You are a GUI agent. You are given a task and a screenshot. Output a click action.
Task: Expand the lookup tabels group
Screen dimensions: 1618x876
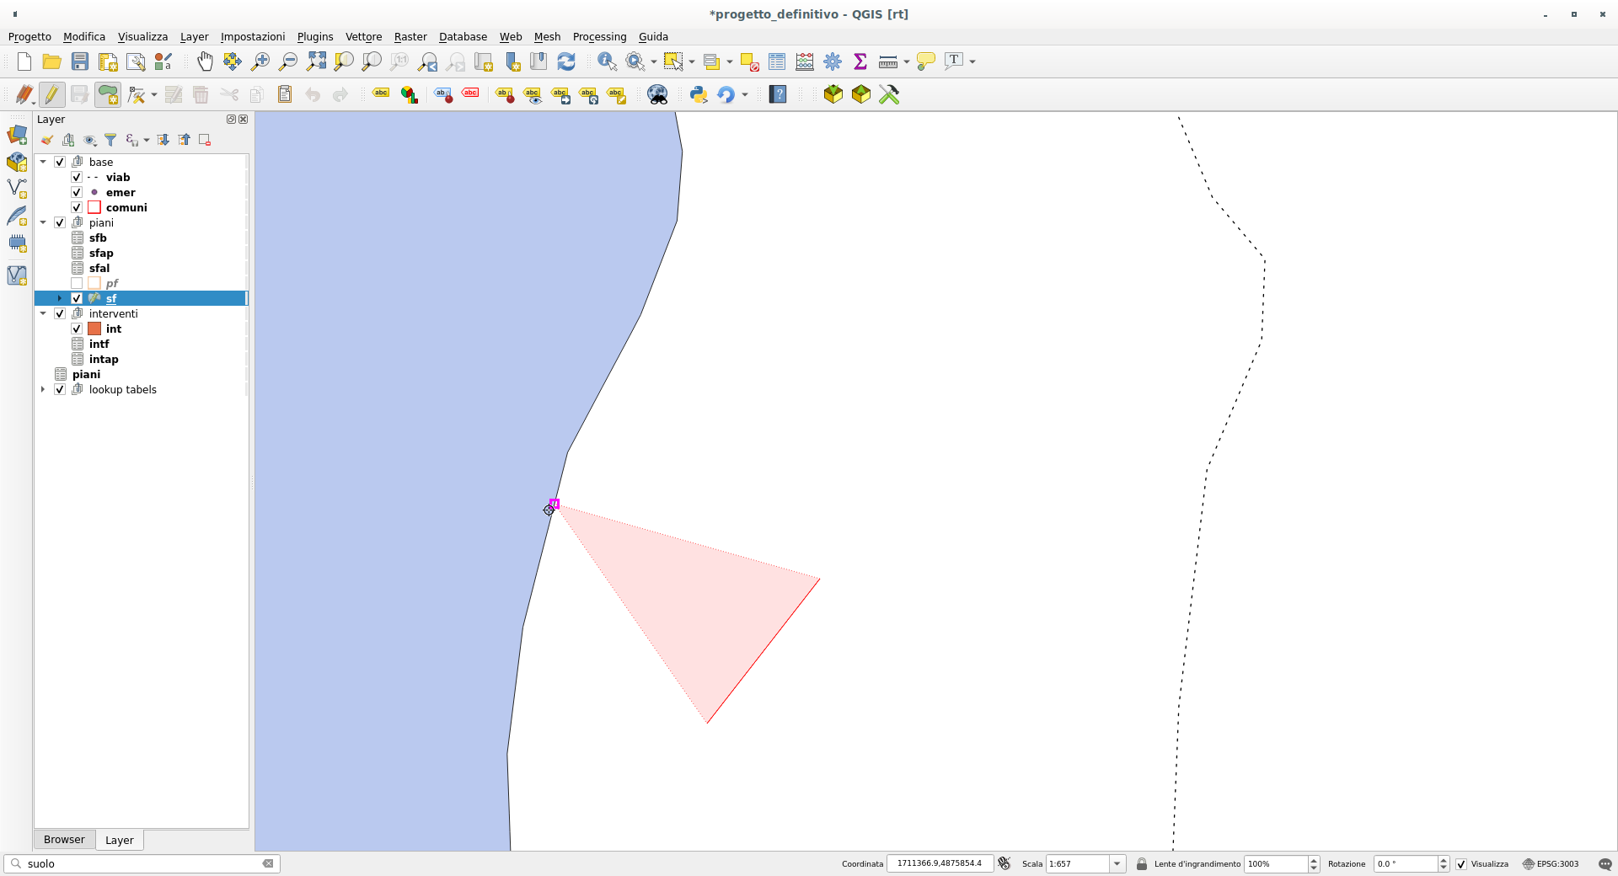43,389
